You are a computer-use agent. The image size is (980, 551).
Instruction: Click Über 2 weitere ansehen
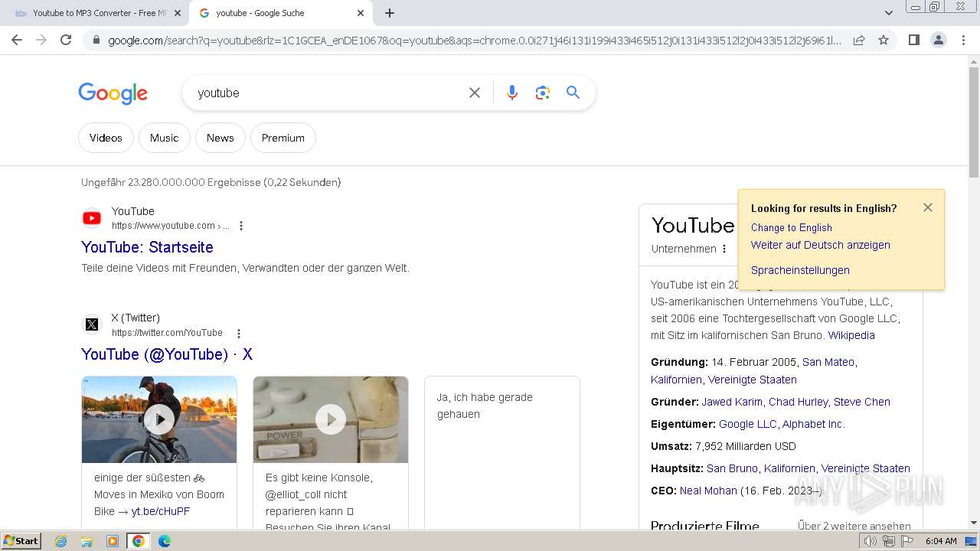click(x=854, y=526)
